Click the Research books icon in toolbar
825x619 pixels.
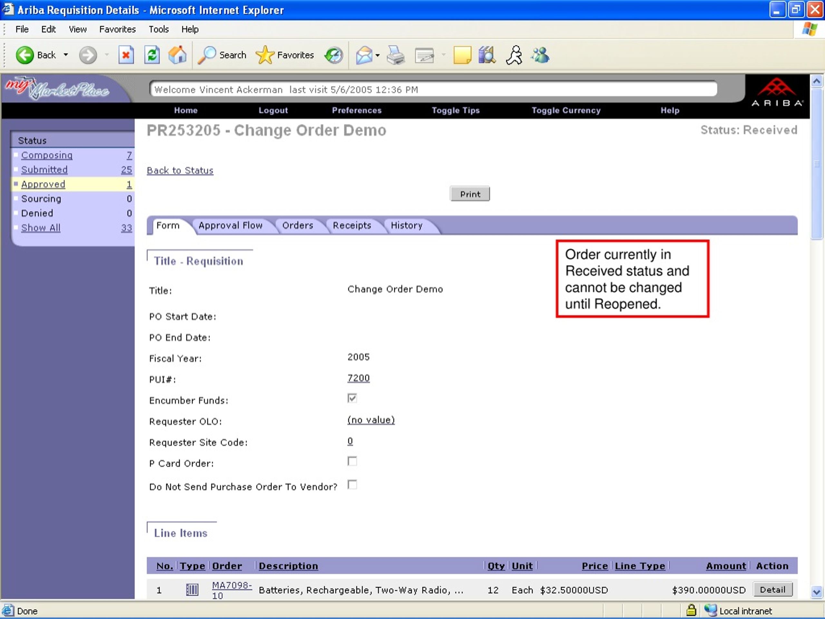click(x=487, y=55)
